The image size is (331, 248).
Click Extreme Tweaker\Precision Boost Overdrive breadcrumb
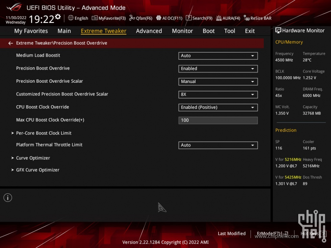tap(61, 43)
